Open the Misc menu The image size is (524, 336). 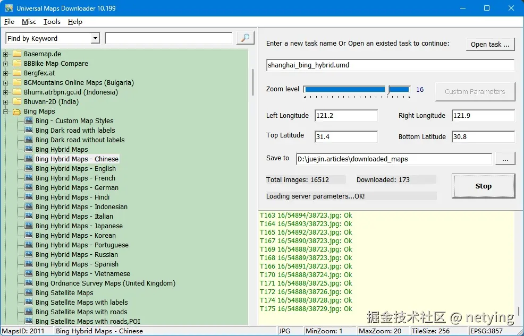point(29,22)
